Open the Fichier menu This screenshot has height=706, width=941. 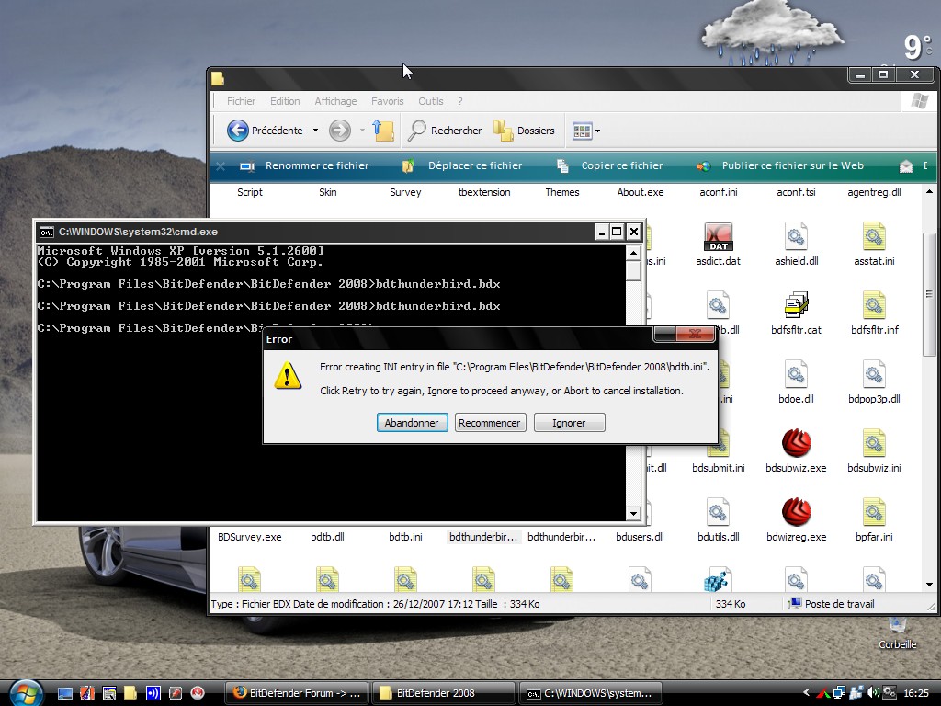coord(241,101)
